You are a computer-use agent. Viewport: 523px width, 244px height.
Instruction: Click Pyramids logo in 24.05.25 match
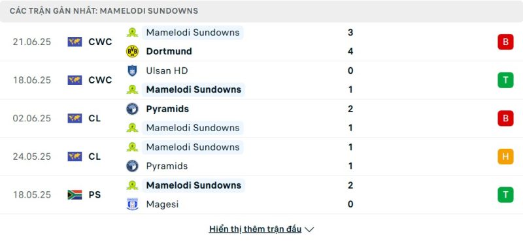tap(132, 166)
